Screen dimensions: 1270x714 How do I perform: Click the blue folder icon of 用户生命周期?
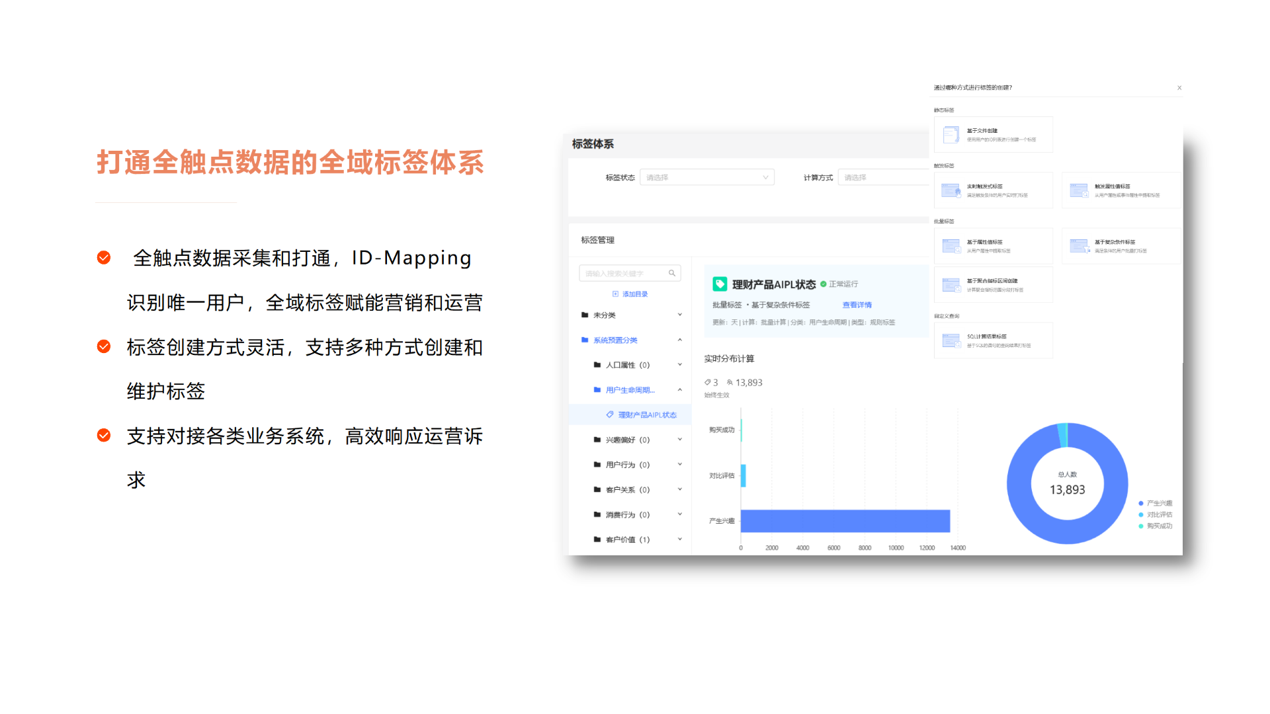coord(597,390)
